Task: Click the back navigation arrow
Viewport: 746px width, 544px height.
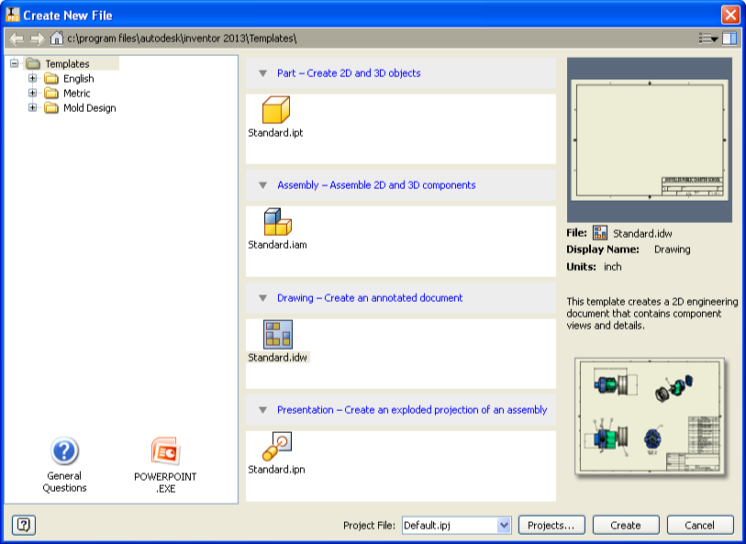Action: pos(16,39)
